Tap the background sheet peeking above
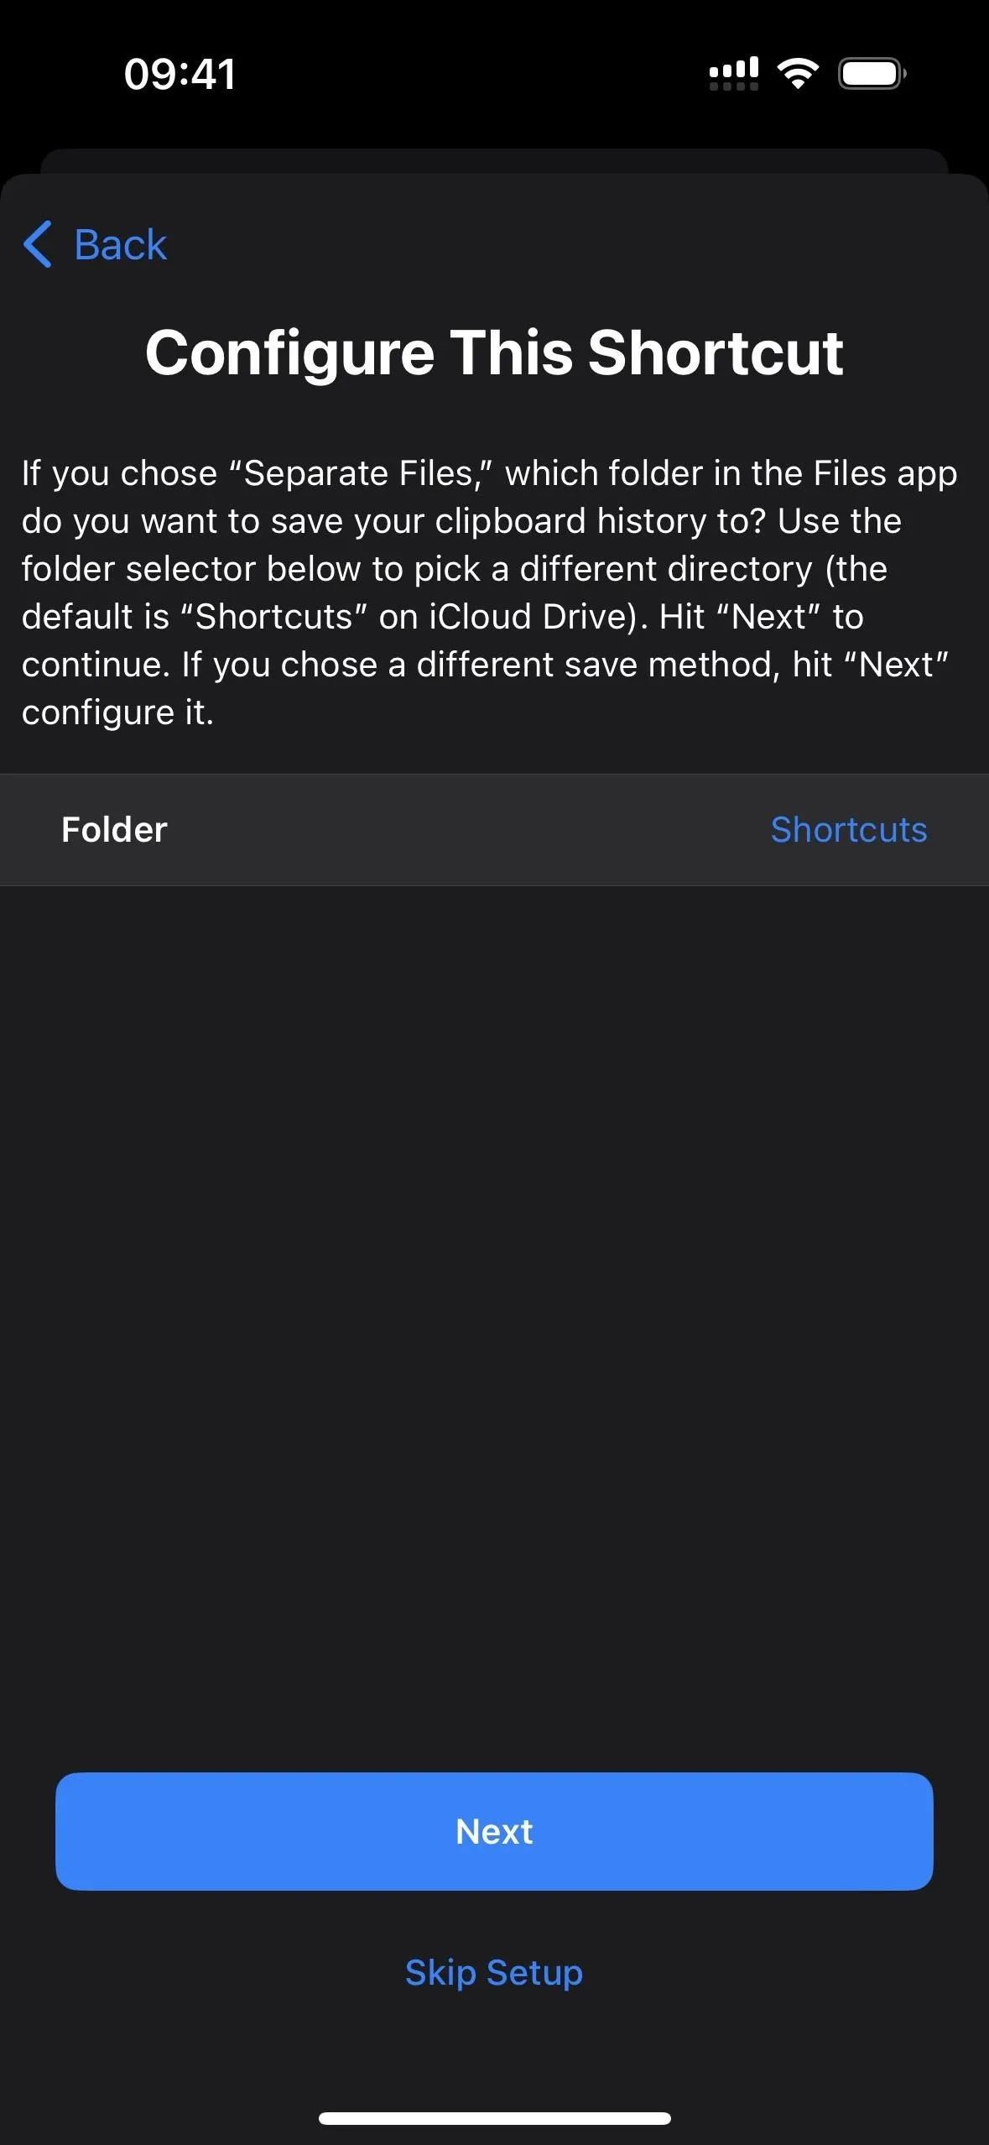 (x=494, y=161)
